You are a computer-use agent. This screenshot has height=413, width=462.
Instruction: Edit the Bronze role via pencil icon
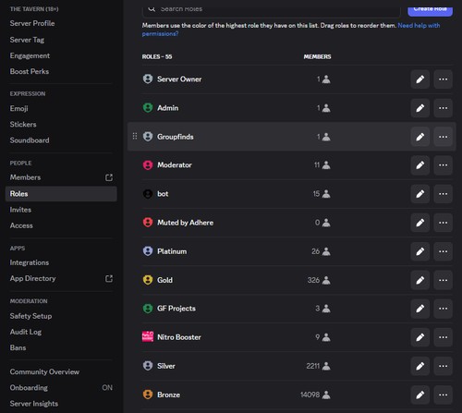tap(420, 395)
